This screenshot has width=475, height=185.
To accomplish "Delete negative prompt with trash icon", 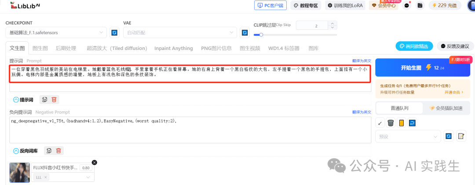I will tap(58, 151).
